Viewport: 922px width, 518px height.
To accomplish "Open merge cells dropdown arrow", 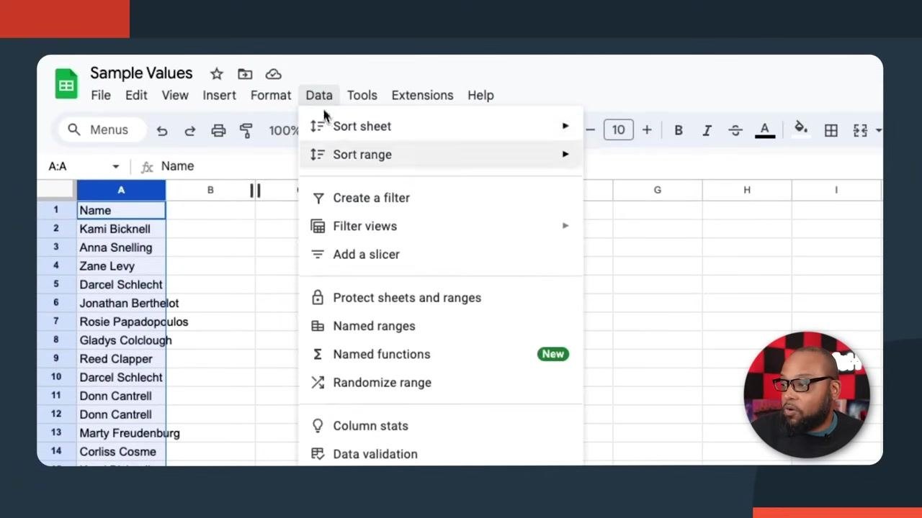I will [x=879, y=130].
